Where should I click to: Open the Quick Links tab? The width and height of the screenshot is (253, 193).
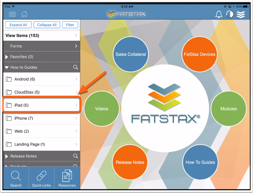tap(41, 178)
